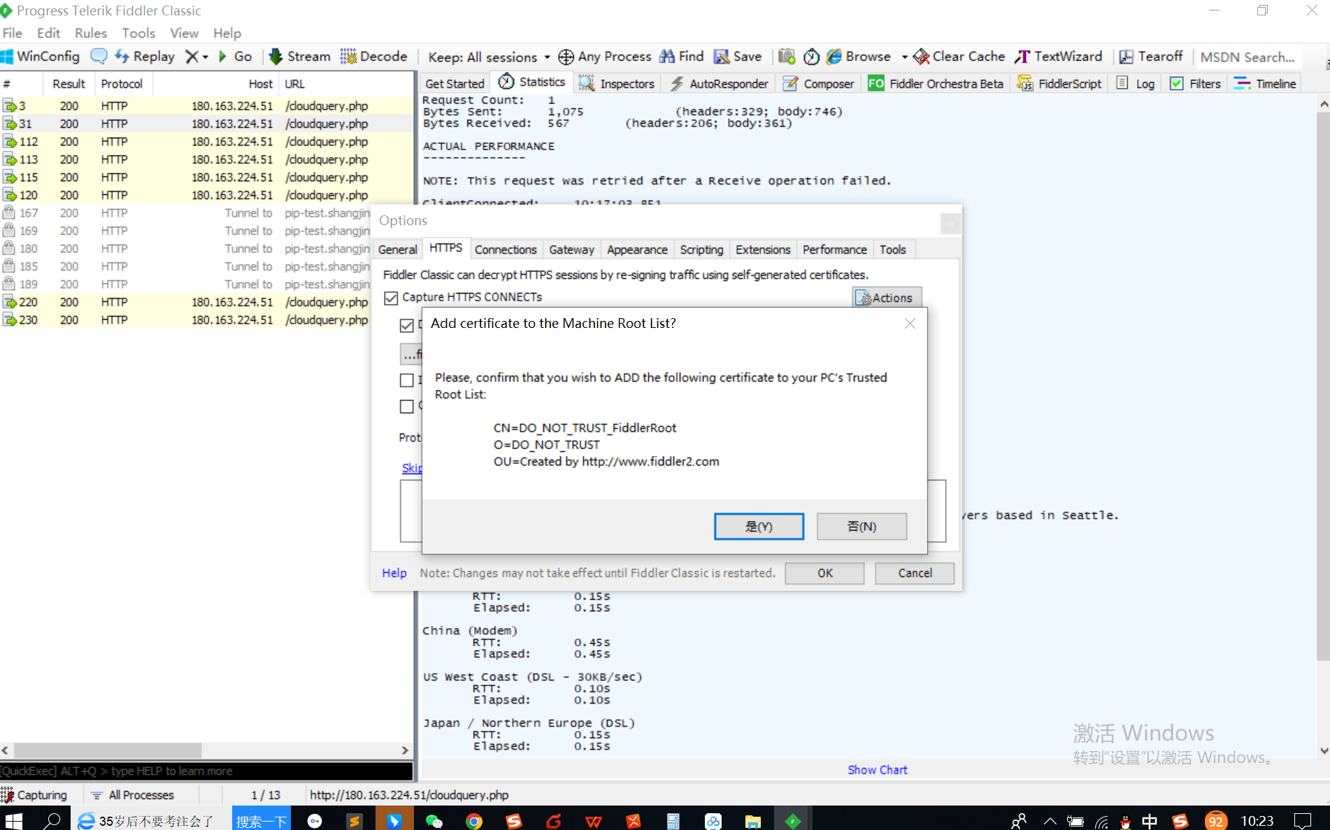Decline certificate with 否(N) button
This screenshot has height=830, width=1330.
coord(861,527)
